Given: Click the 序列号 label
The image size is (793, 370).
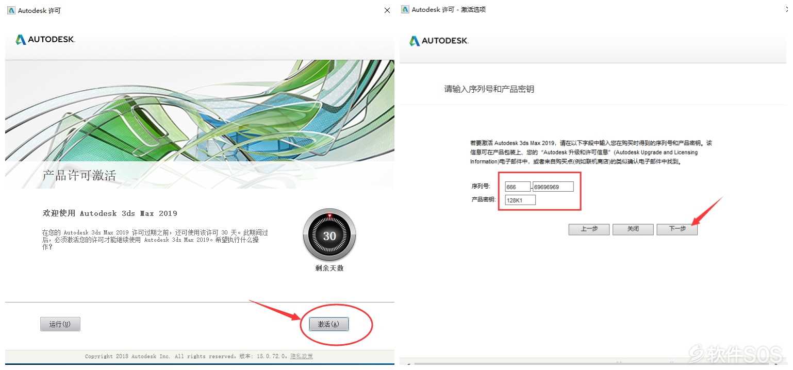Looking at the screenshot, I should (x=481, y=187).
